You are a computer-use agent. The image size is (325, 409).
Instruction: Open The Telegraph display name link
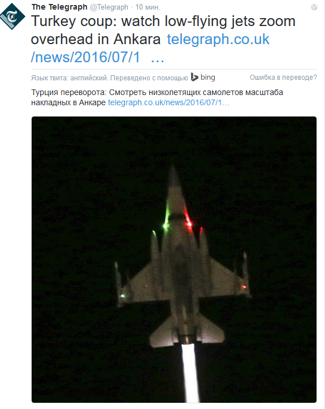(59, 7)
